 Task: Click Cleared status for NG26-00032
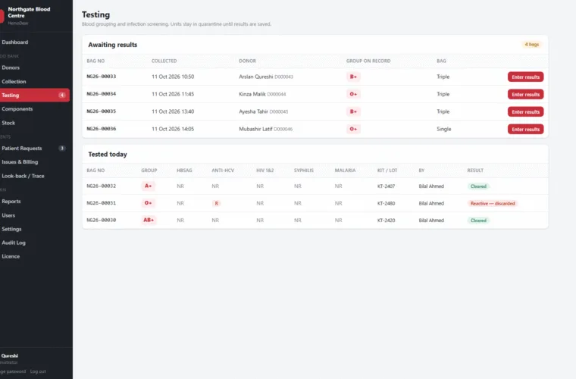click(x=478, y=186)
